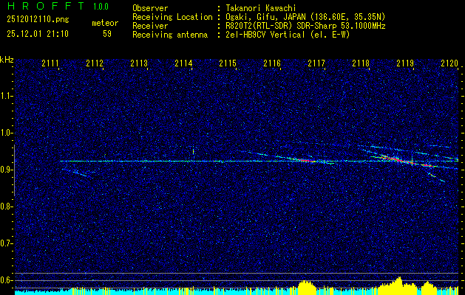Click the 0.7 kHz axis label
This screenshot has width=465, height=295.
(x=6, y=243)
